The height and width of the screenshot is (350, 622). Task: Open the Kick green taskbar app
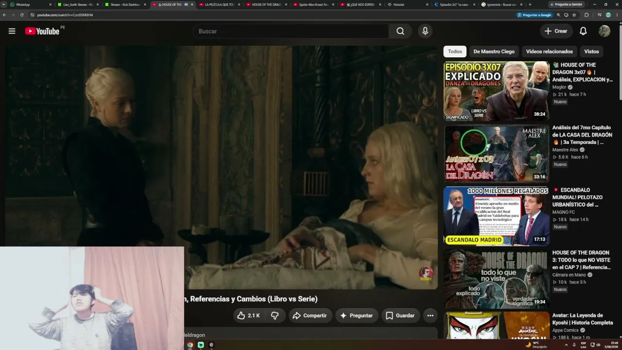click(x=201, y=345)
